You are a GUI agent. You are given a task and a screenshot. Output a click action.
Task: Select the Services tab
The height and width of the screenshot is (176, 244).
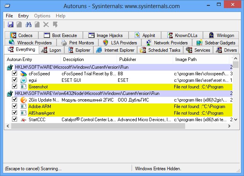point(198,50)
